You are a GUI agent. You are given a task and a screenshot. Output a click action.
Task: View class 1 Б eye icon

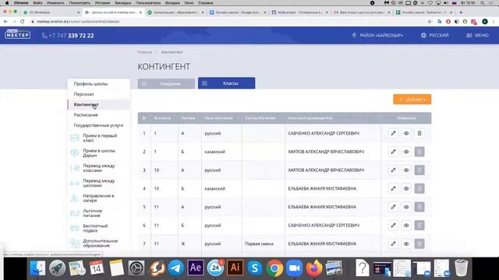click(406, 152)
